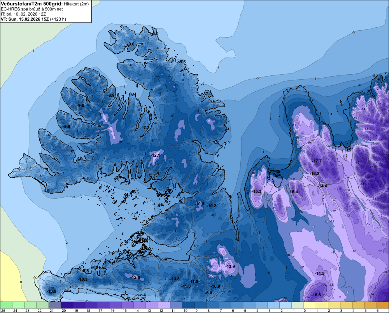Click the legend scale value -14
389x313 pixels.
pyautogui.click(x=137, y=311)
